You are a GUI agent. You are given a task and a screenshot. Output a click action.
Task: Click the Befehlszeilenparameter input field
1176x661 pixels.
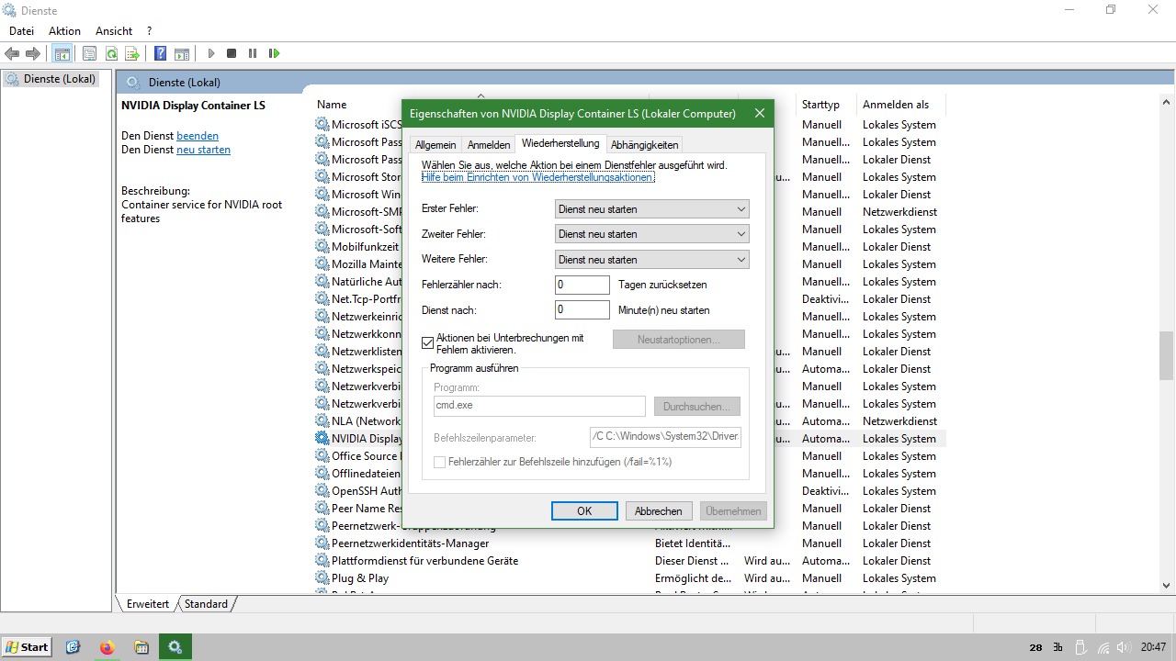(x=665, y=437)
